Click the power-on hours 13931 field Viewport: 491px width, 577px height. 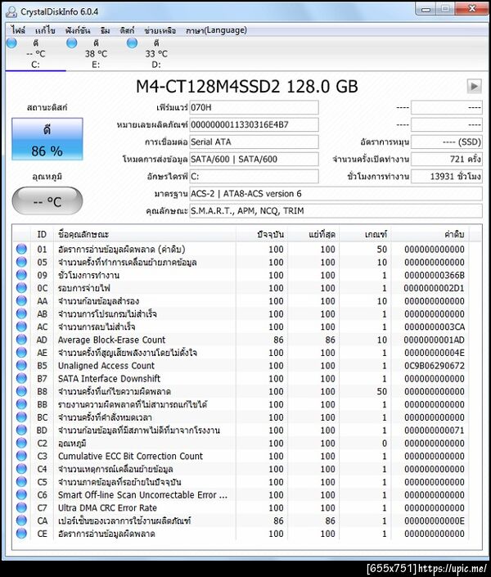click(447, 177)
